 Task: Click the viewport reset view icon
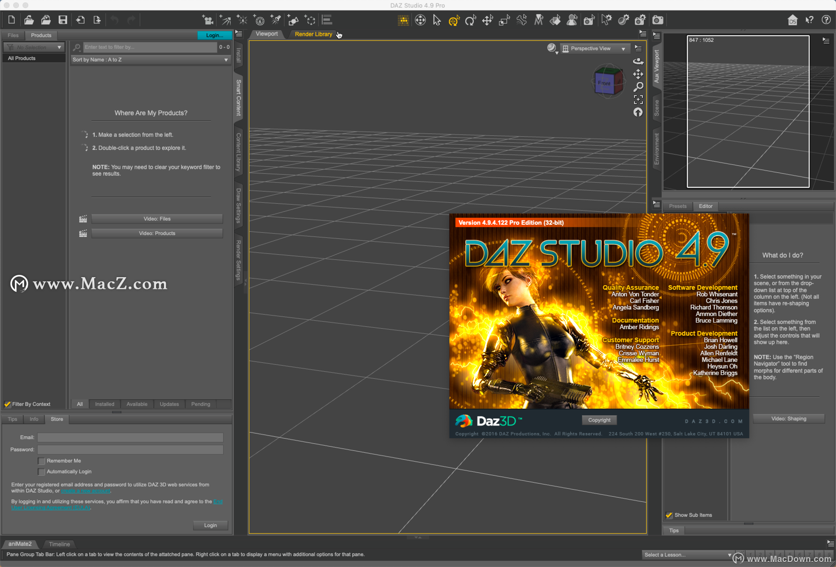click(x=638, y=112)
